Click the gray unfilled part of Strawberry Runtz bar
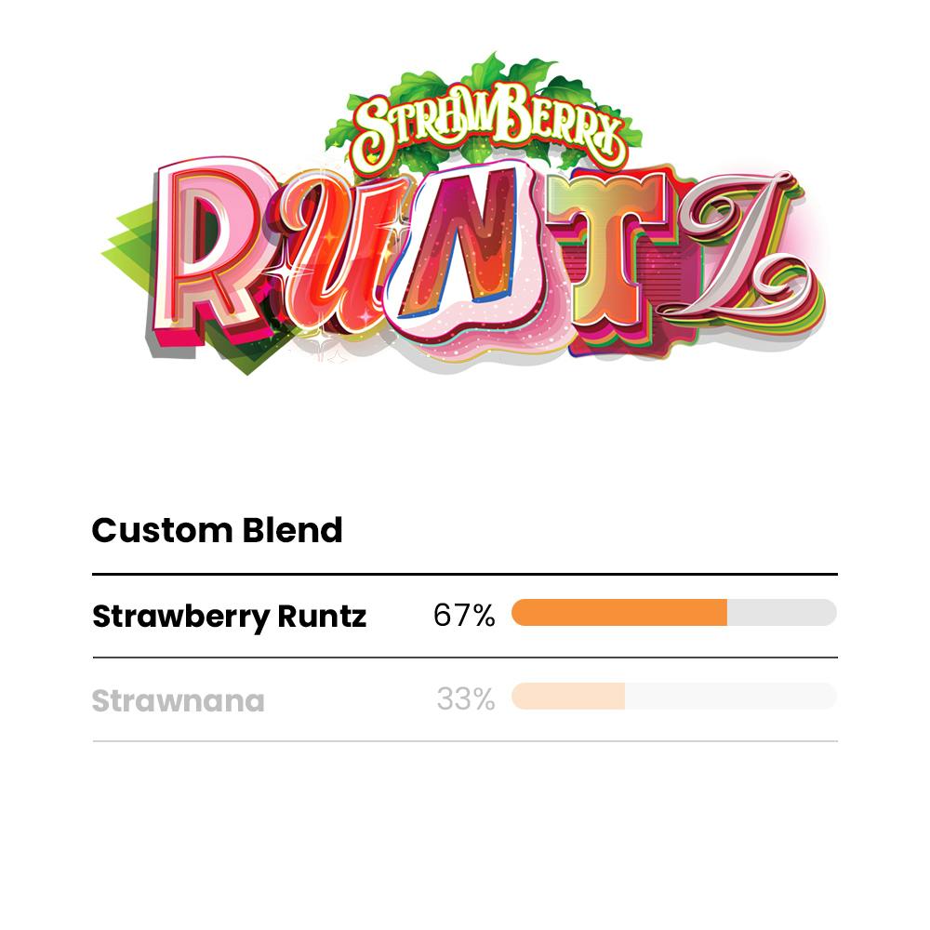The width and height of the screenshot is (930, 930). (781, 613)
